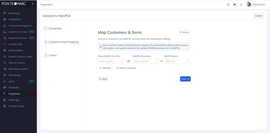
Task: Click Add All Customers link
Action: tap(126, 68)
